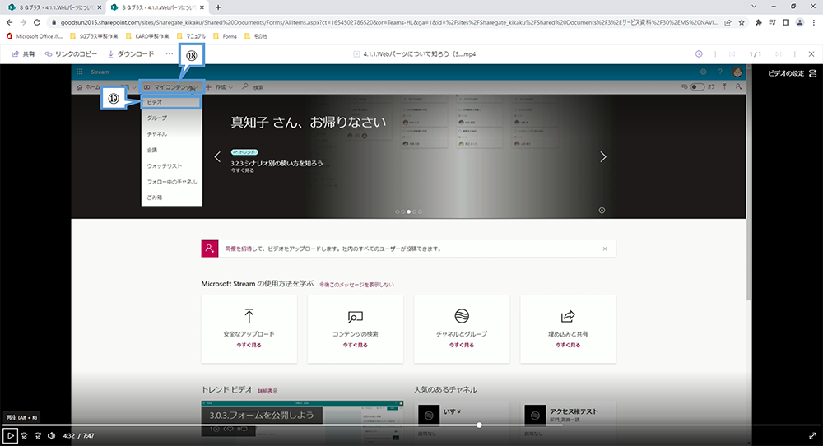This screenshot has height=446, width=823.
Task: Select ごみ箱 from the マイコンテンツ menu
Action: pos(171,197)
